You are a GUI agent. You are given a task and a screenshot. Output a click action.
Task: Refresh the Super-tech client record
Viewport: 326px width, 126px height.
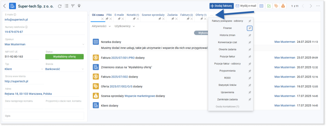coord(60,6)
